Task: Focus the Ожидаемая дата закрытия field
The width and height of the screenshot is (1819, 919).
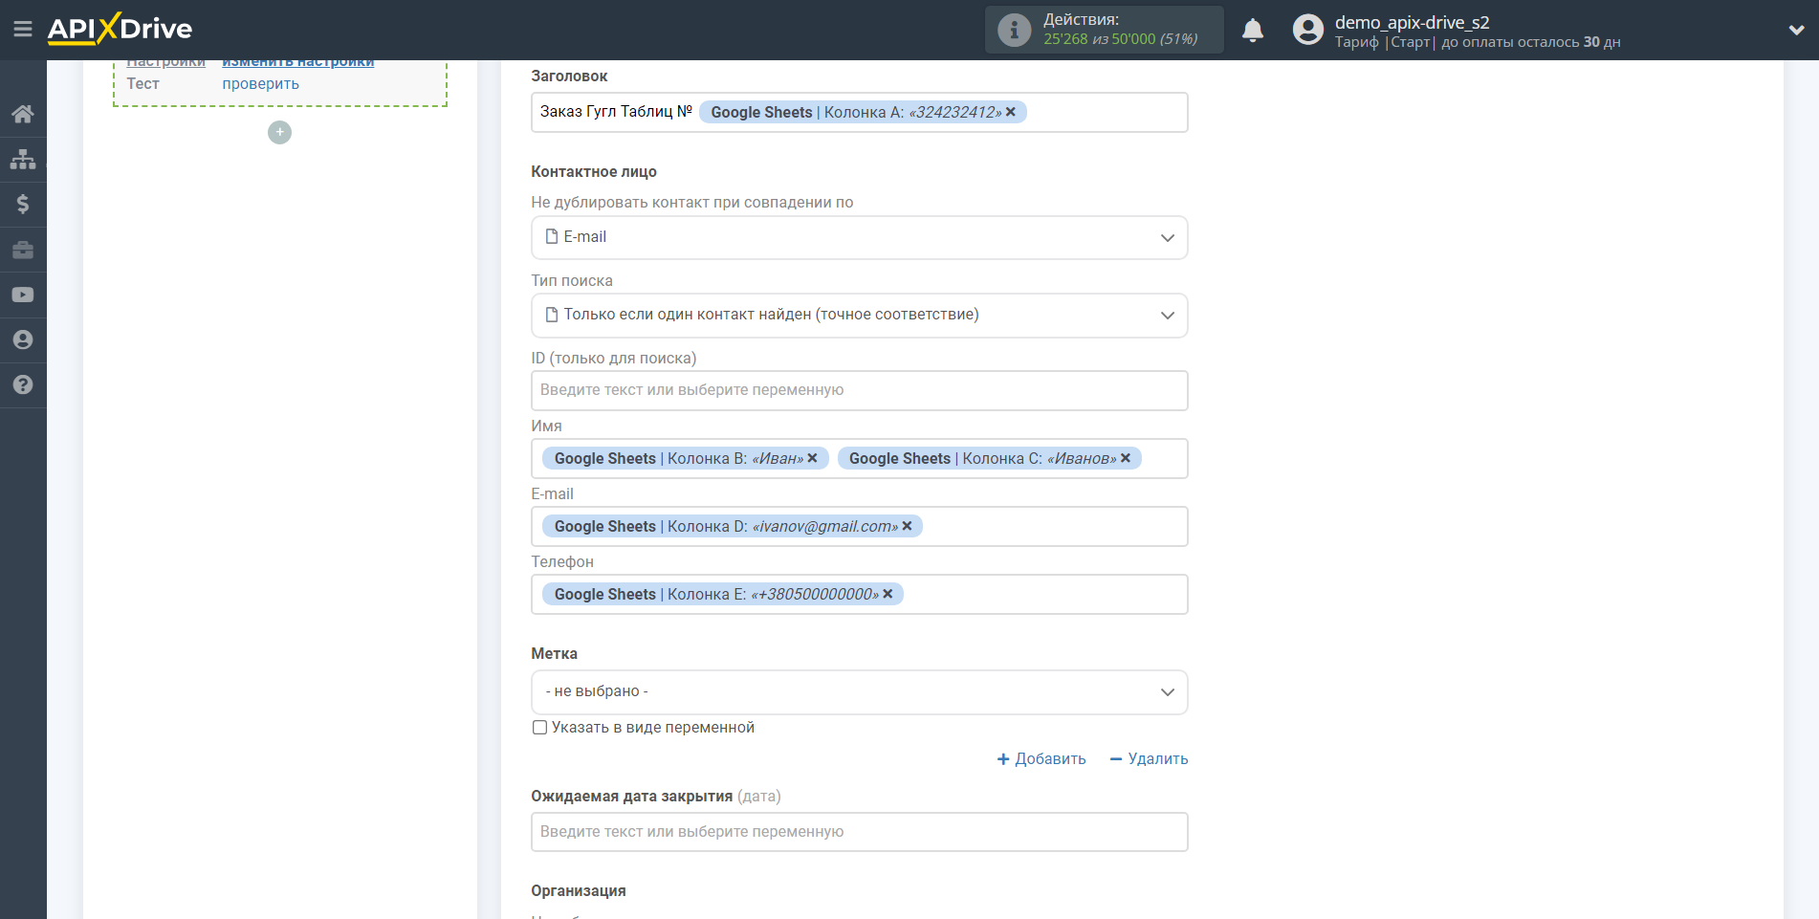Action: click(x=859, y=832)
